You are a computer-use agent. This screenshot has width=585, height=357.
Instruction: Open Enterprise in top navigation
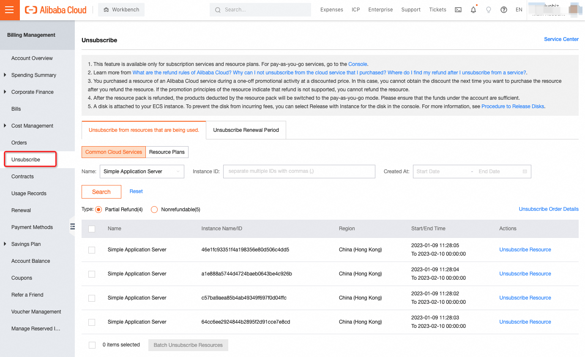pyautogui.click(x=380, y=10)
